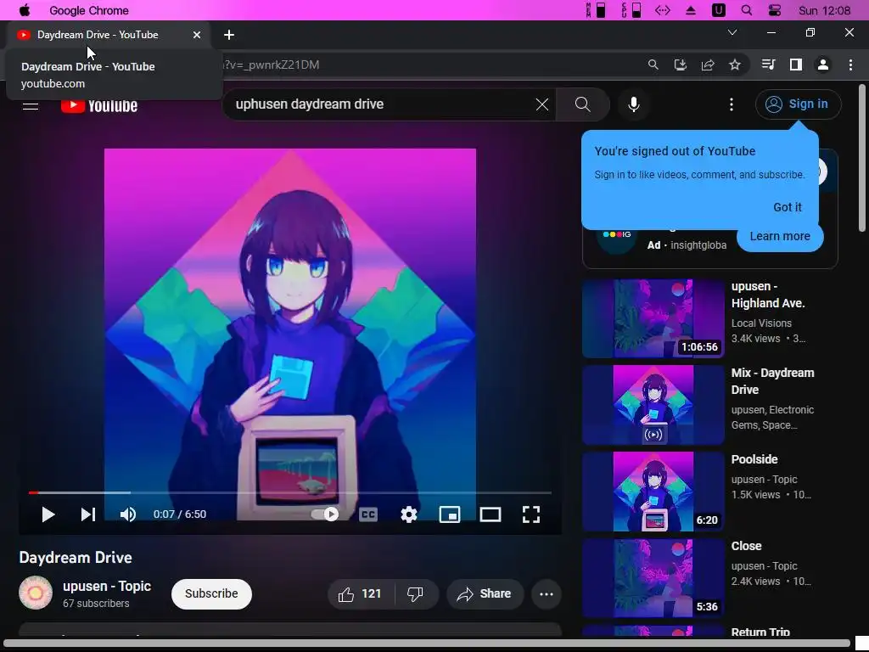
Task: Like the video (121)
Action: tap(360, 593)
